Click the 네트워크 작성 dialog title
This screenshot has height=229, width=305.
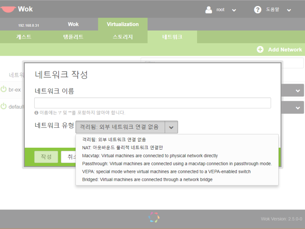point(61,74)
